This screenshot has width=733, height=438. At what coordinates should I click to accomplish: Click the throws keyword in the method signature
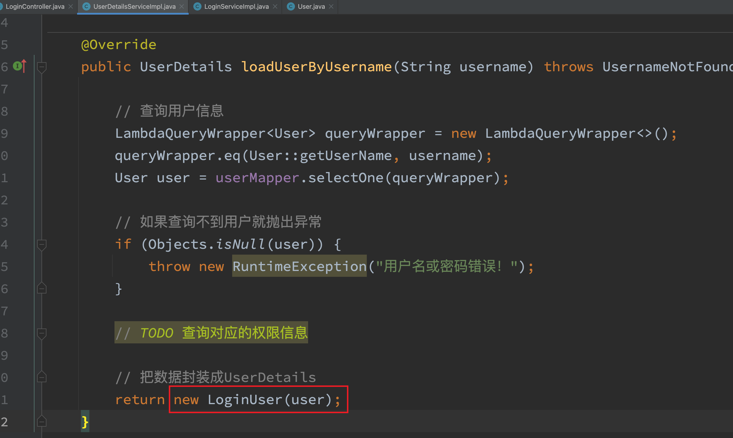pos(569,67)
